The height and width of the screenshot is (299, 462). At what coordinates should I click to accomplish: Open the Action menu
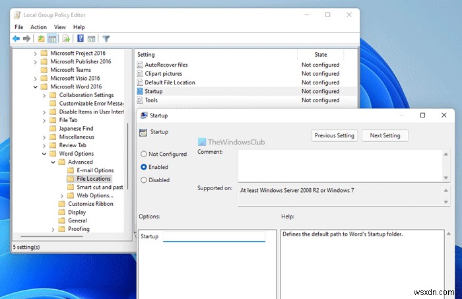click(38, 27)
